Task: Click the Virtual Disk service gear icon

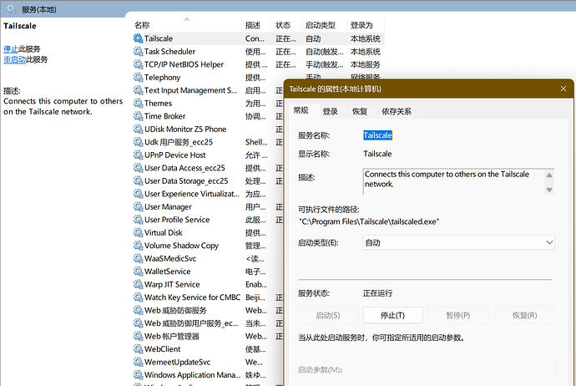Action: tap(138, 233)
